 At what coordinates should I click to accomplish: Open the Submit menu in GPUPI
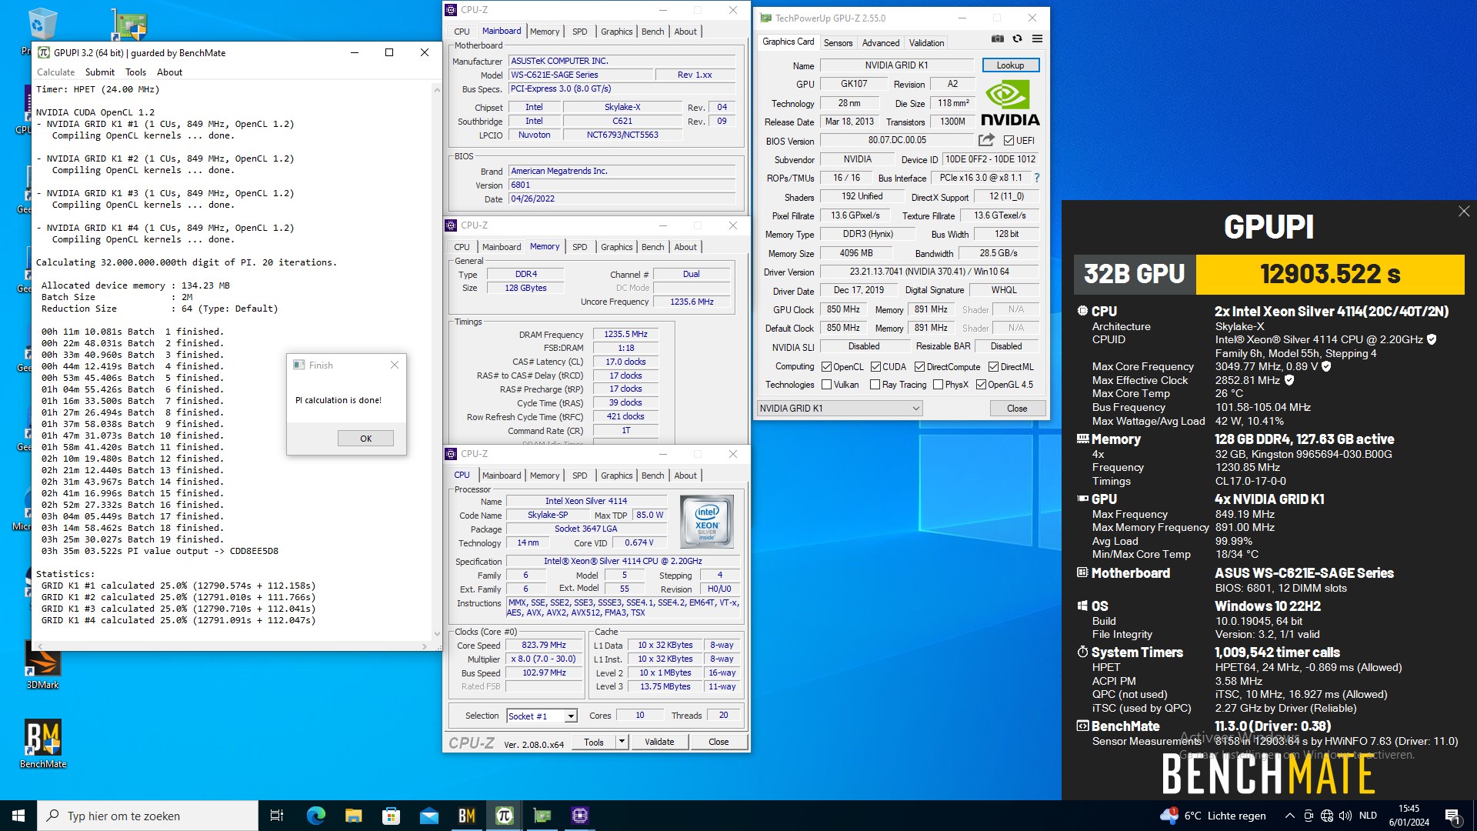[x=100, y=72]
